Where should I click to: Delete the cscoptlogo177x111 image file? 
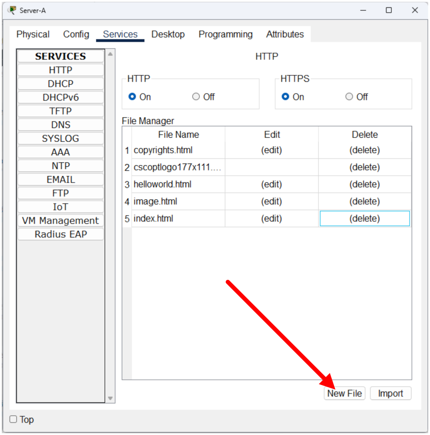pyautogui.click(x=364, y=167)
